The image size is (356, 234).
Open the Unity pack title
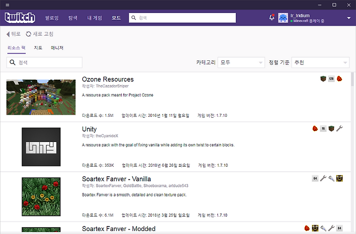click(x=89, y=129)
